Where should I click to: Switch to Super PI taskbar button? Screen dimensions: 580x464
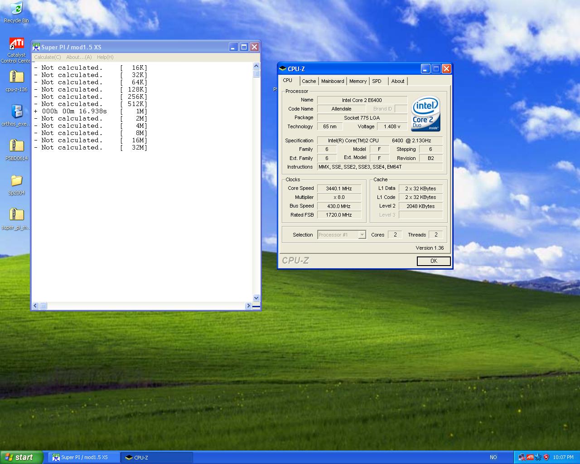(84, 457)
